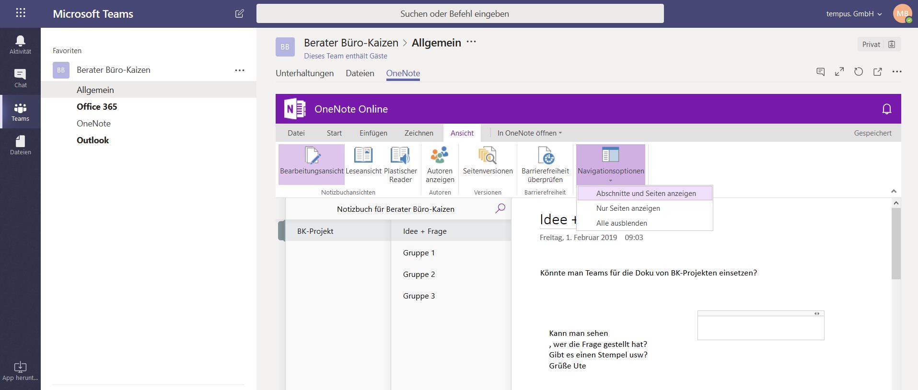Show the tab conversation icon
The image size is (918, 390).
821,72
